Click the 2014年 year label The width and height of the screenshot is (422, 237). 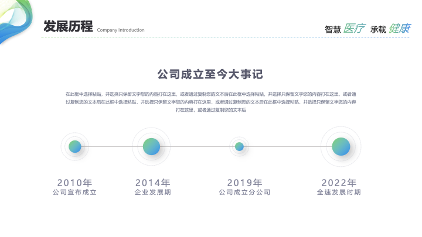[152, 183]
